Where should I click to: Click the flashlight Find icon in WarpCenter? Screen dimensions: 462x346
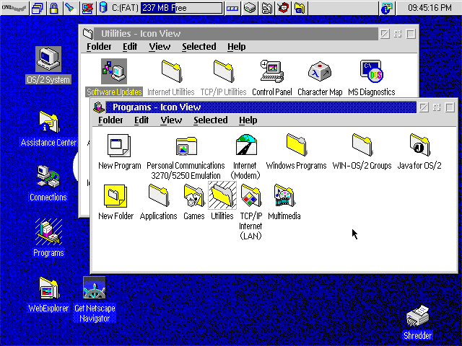70,9
